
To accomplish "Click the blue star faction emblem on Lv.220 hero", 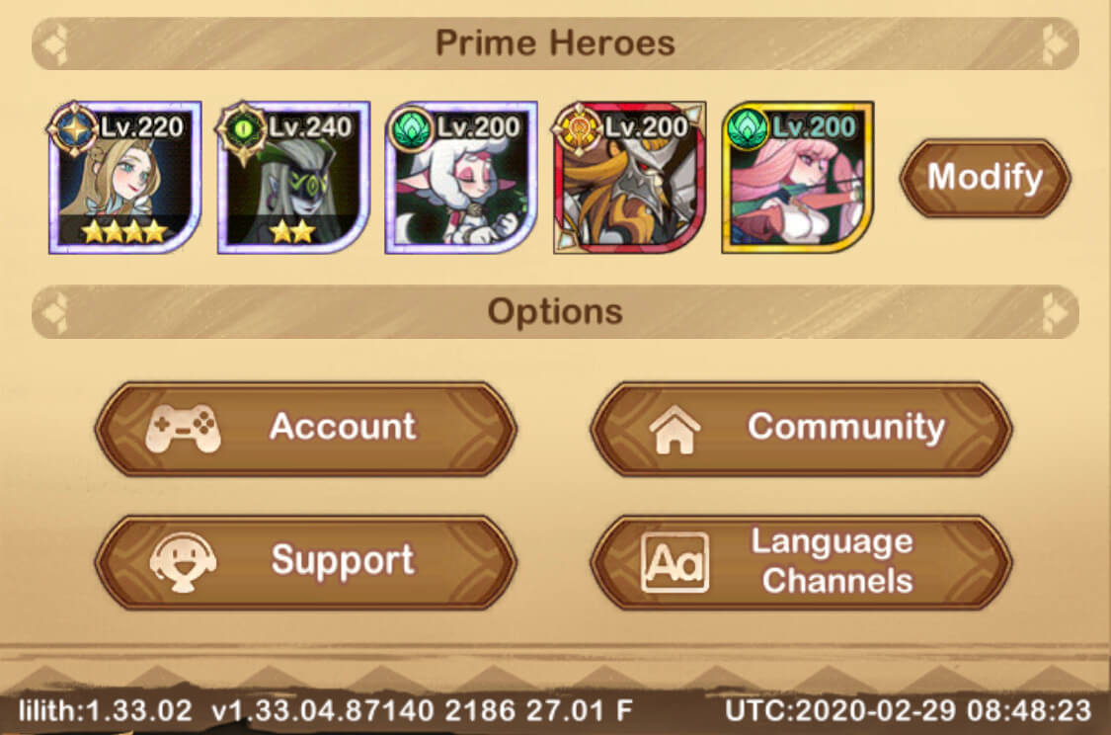I will pyautogui.click(x=74, y=129).
